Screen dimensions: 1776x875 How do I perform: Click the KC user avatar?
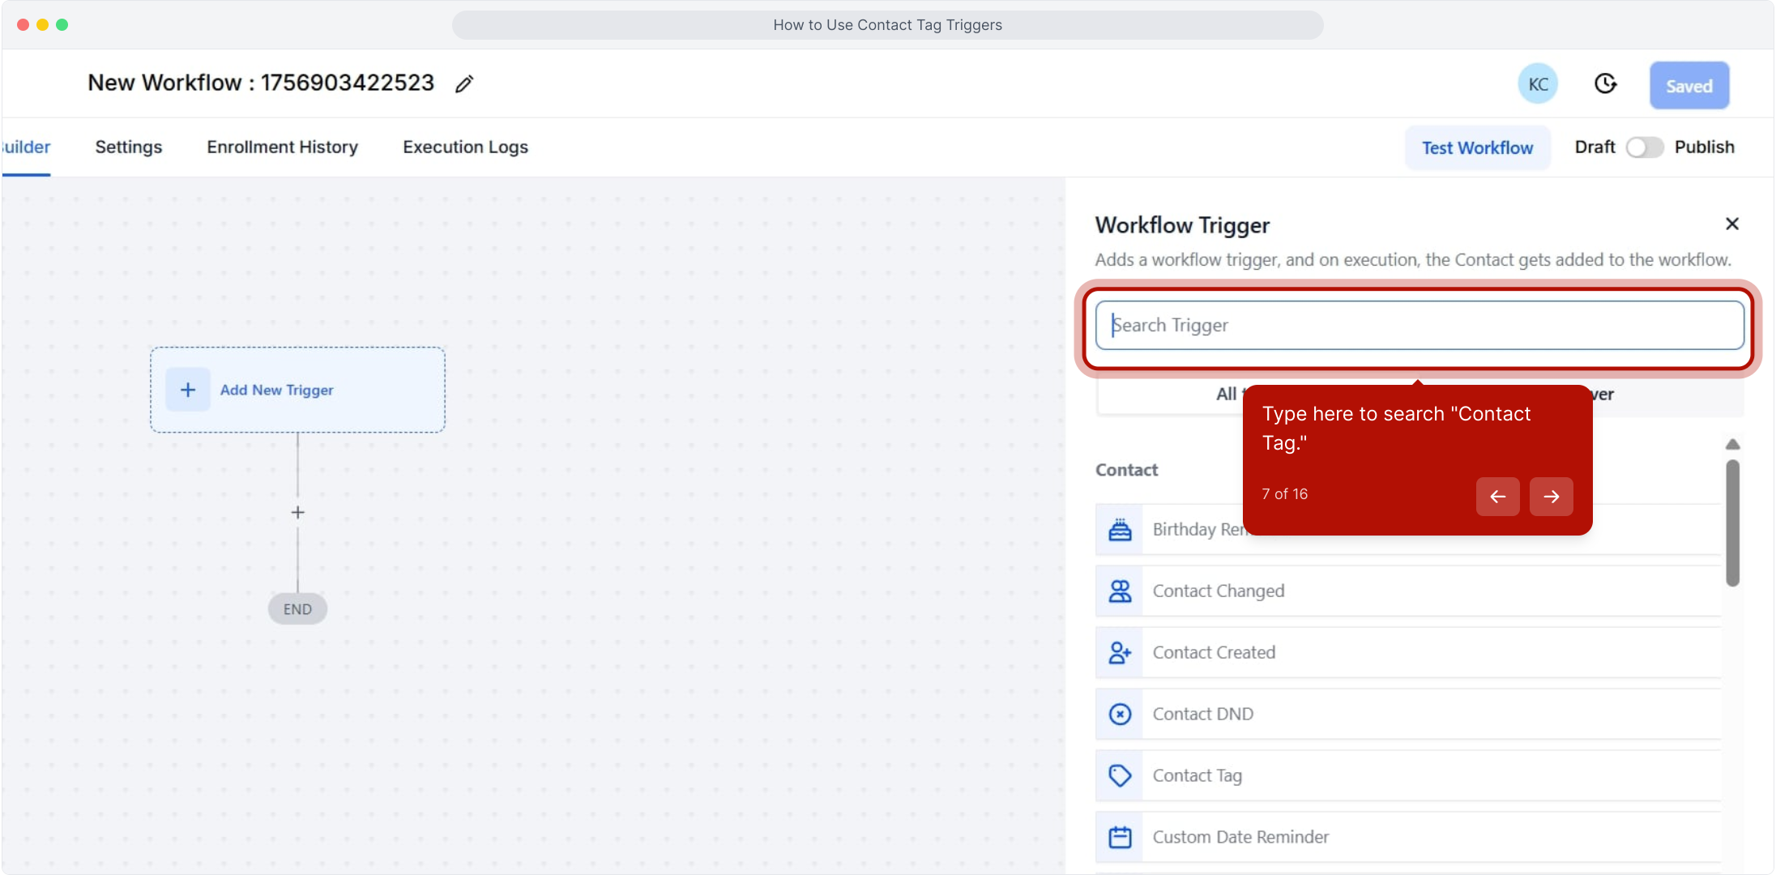click(1537, 84)
